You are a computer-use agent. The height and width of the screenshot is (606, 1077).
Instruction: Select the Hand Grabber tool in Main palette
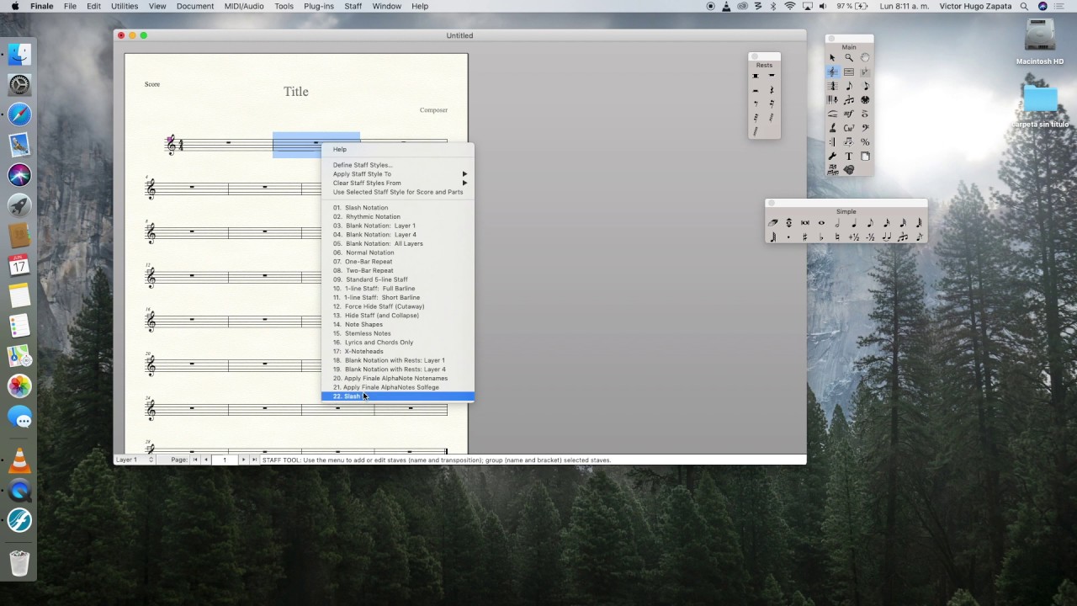point(865,57)
